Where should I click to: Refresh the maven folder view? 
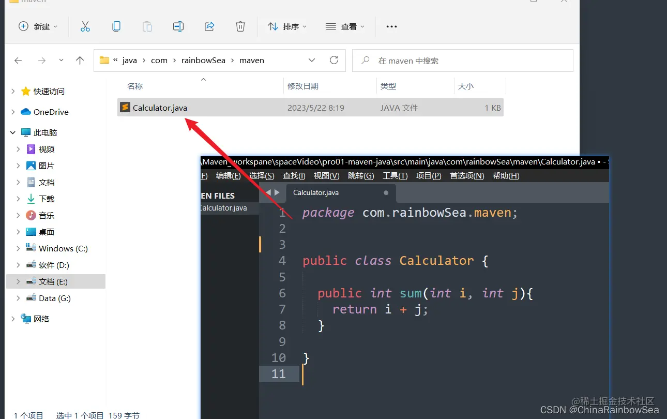[334, 60]
